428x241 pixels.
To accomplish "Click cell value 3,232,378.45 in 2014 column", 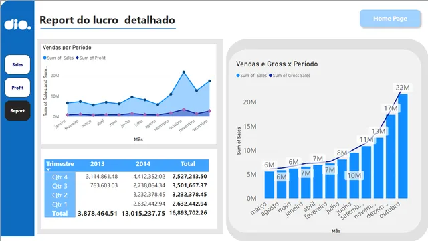I will coord(149,195).
